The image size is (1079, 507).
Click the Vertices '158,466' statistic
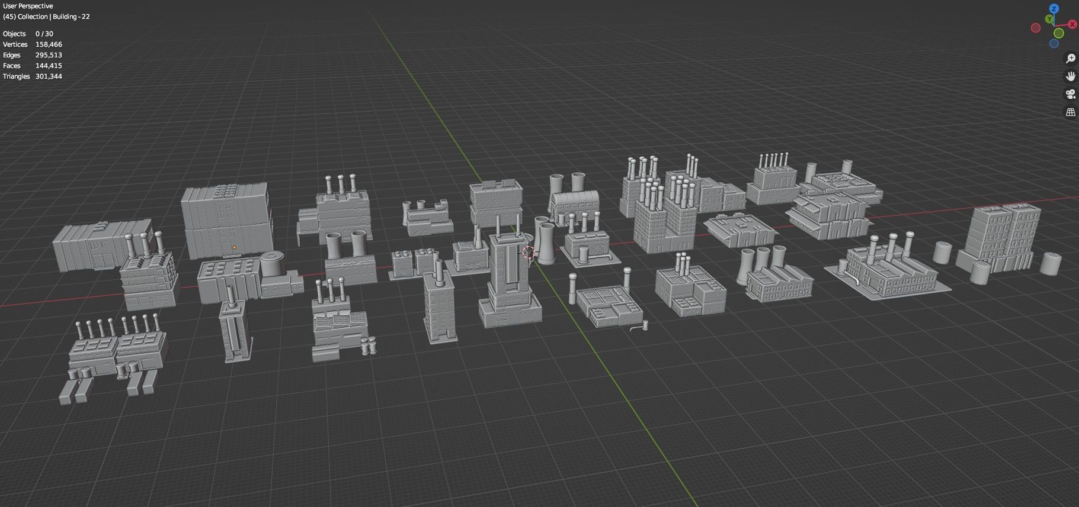coord(49,44)
